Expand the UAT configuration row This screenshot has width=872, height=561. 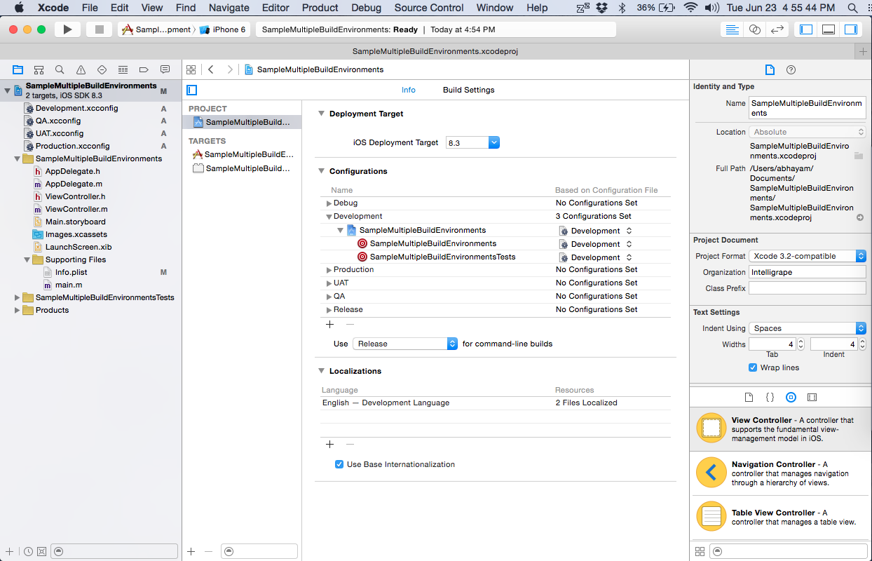tap(329, 283)
